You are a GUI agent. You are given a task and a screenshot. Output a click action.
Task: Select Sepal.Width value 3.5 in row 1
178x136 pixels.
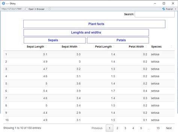(x=78, y=54)
